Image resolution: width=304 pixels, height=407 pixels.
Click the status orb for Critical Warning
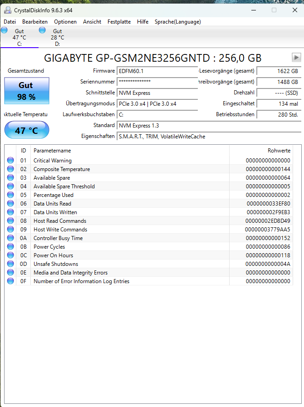point(10,161)
